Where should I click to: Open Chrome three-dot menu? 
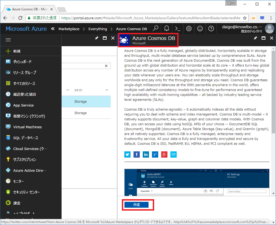[271, 18]
